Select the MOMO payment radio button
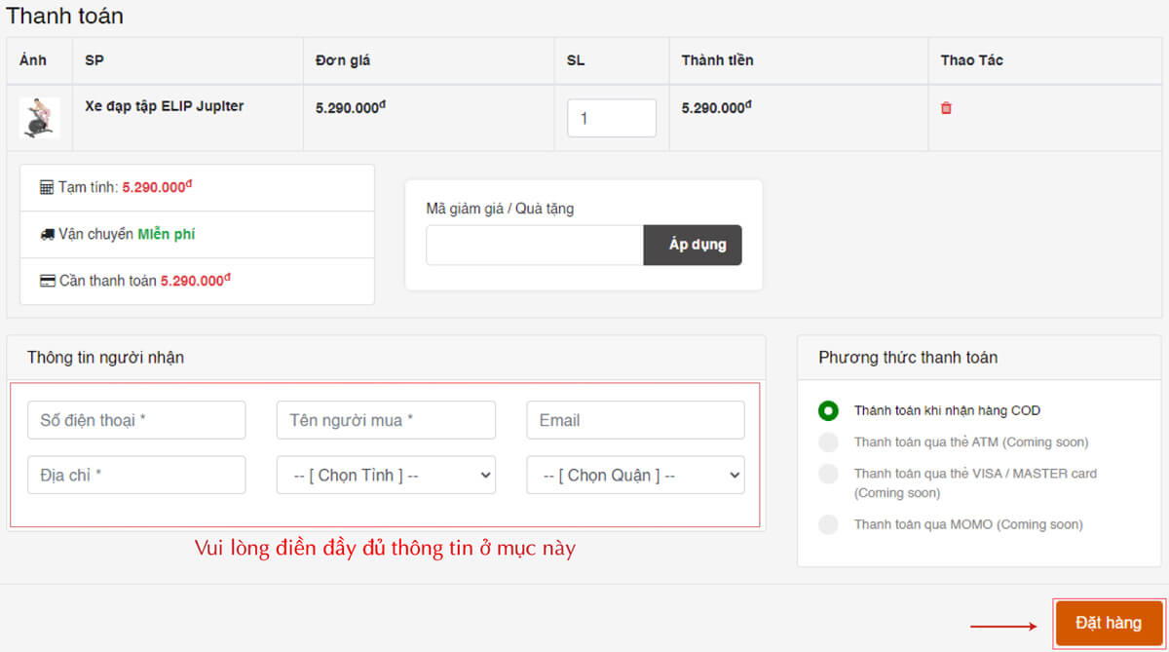The image size is (1169, 652). (x=828, y=524)
